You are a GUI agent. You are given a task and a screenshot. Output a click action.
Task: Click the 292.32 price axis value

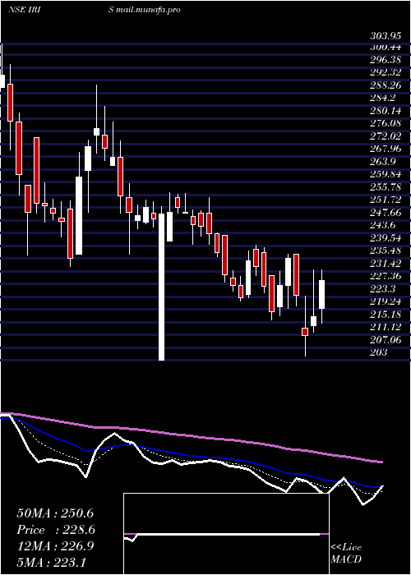(x=386, y=72)
